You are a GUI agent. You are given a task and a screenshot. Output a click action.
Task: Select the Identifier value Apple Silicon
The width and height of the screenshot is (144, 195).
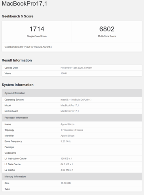68,136
